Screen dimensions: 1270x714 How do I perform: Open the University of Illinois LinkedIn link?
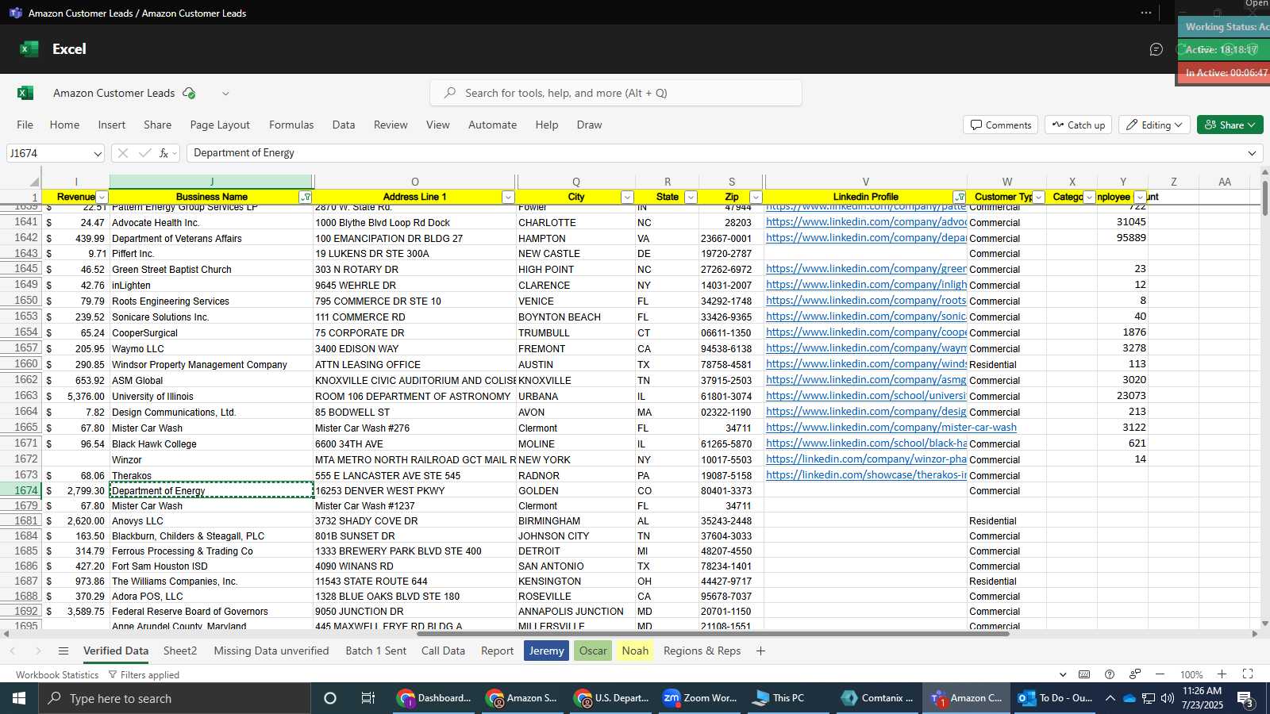pos(866,396)
